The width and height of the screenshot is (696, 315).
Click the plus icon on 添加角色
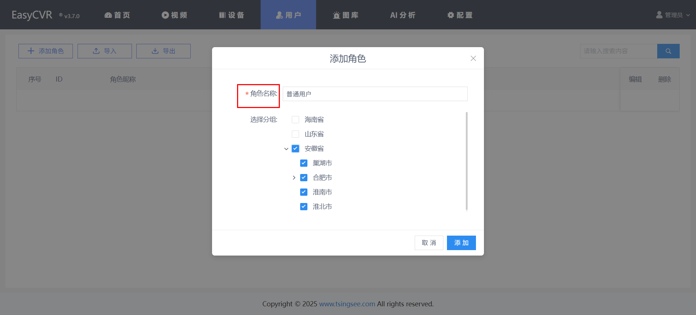click(x=31, y=51)
